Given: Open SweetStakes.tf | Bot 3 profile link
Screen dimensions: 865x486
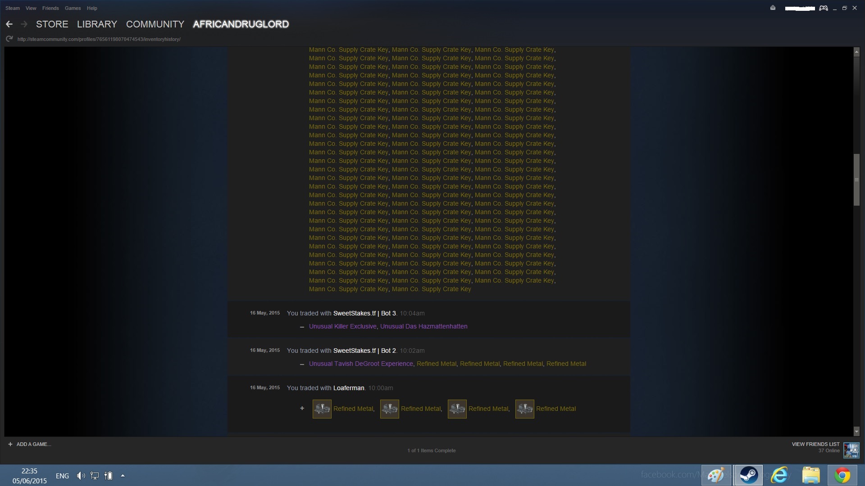Looking at the screenshot, I should click(364, 313).
